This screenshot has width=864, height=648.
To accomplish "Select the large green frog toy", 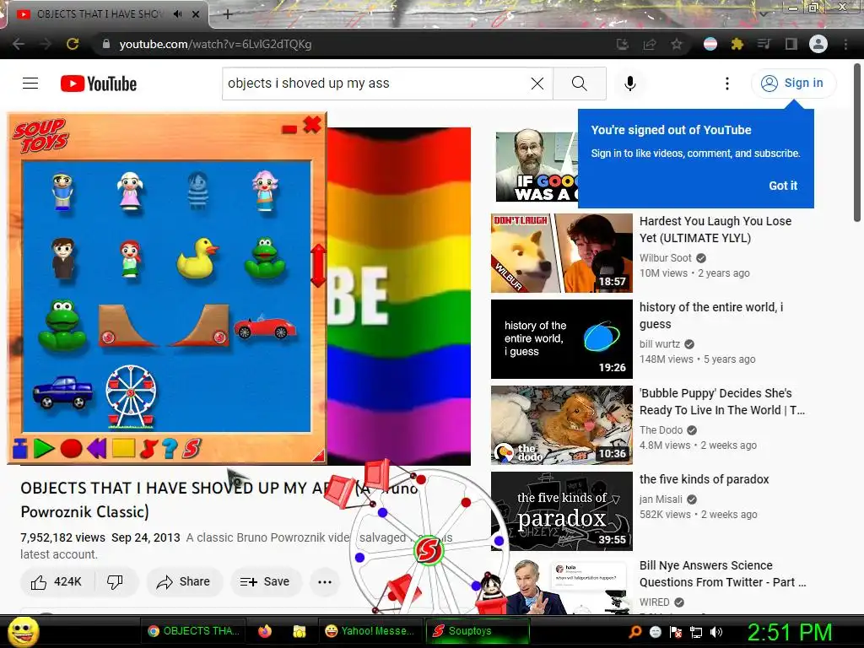I will click(x=62, y=325).
